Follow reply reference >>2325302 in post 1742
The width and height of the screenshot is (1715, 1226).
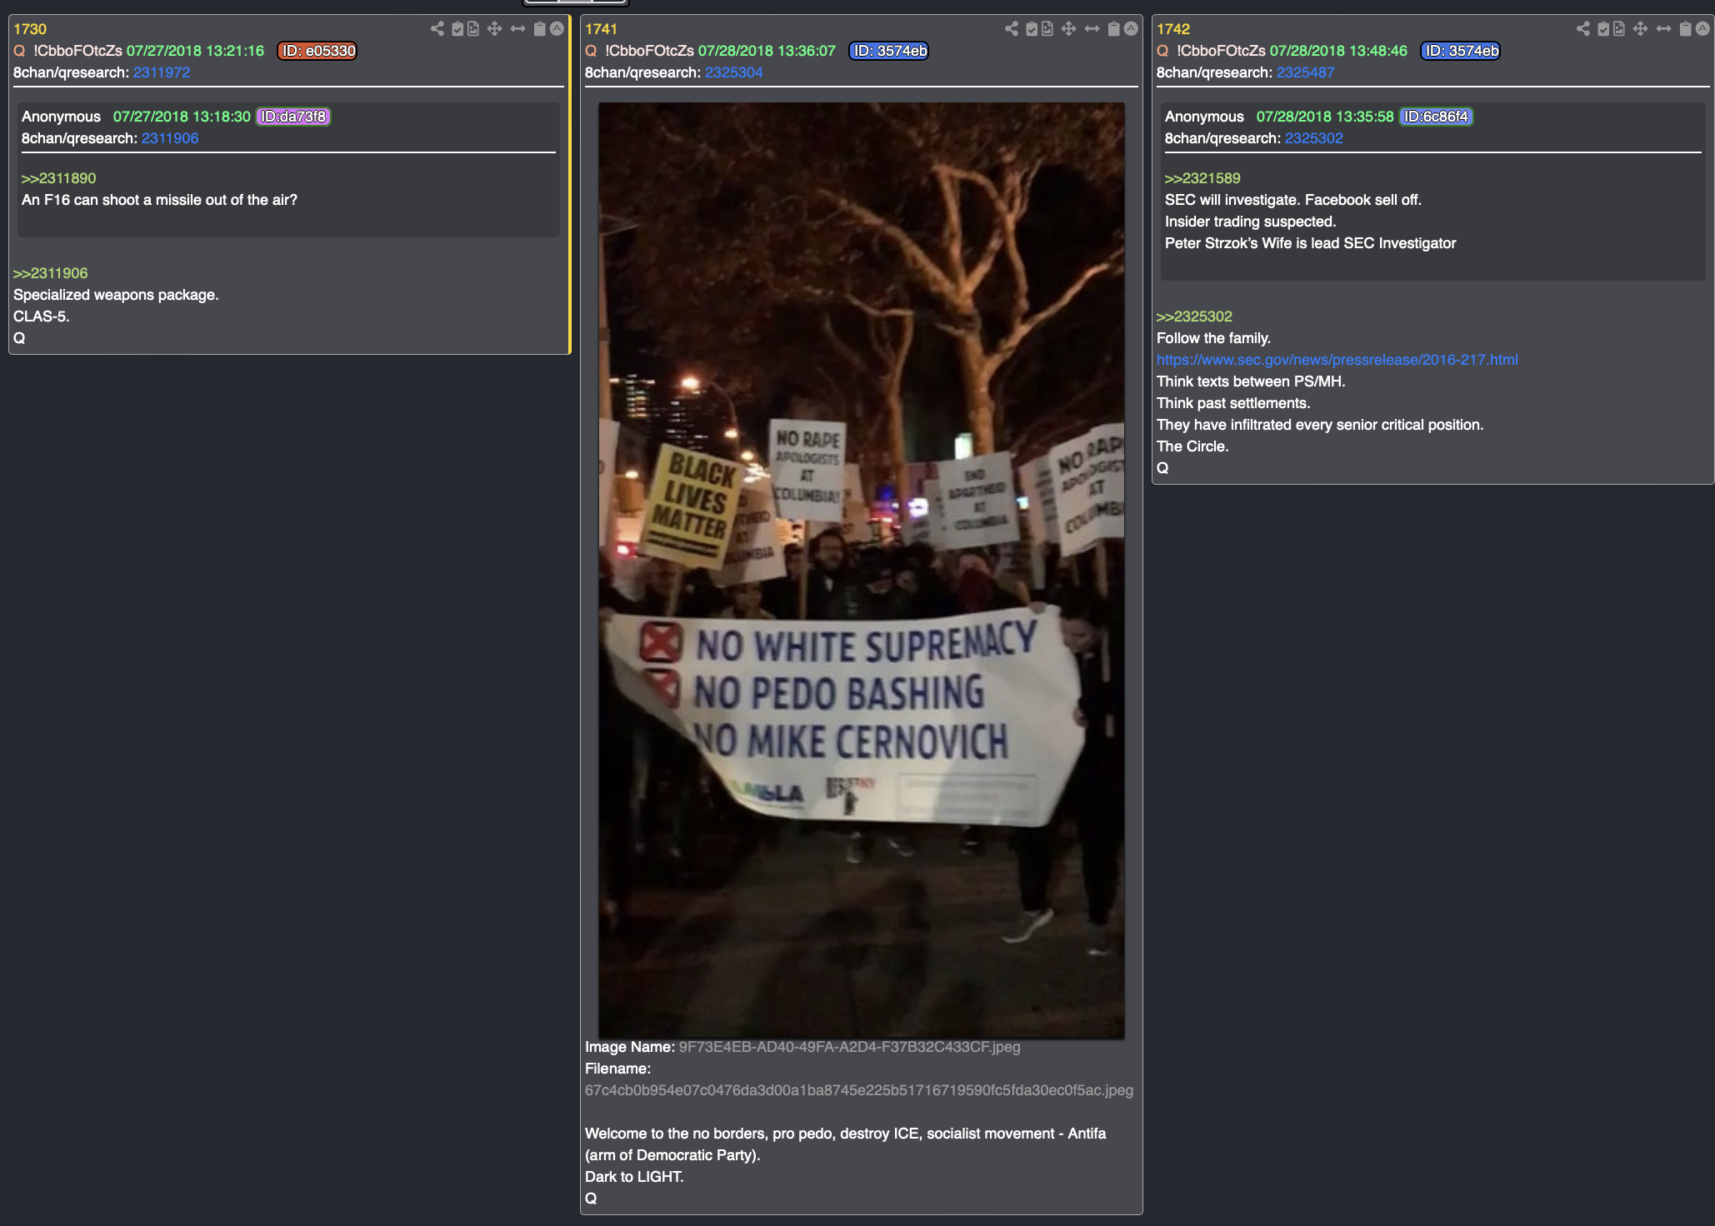coord(1193,316)
